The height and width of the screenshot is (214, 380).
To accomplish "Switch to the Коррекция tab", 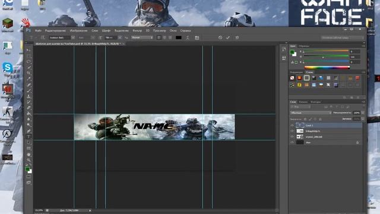I will coord(297,73).
